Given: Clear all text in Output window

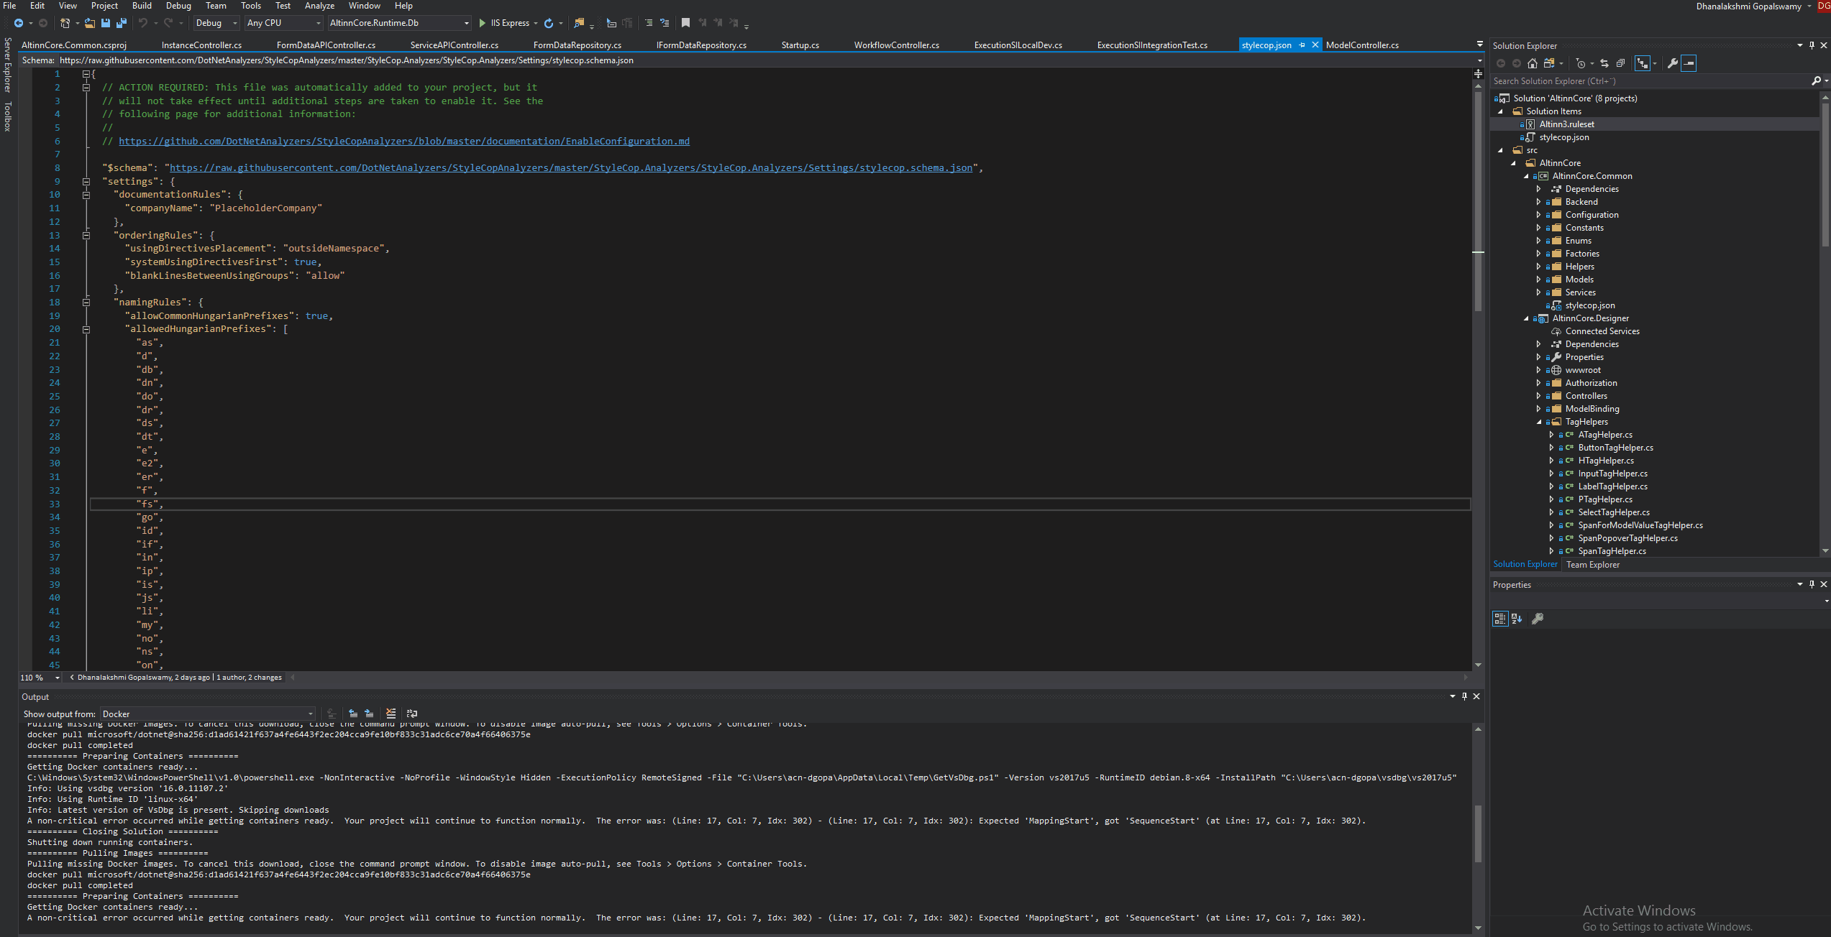Looking at the screenshot, I should tap(391, 714).
